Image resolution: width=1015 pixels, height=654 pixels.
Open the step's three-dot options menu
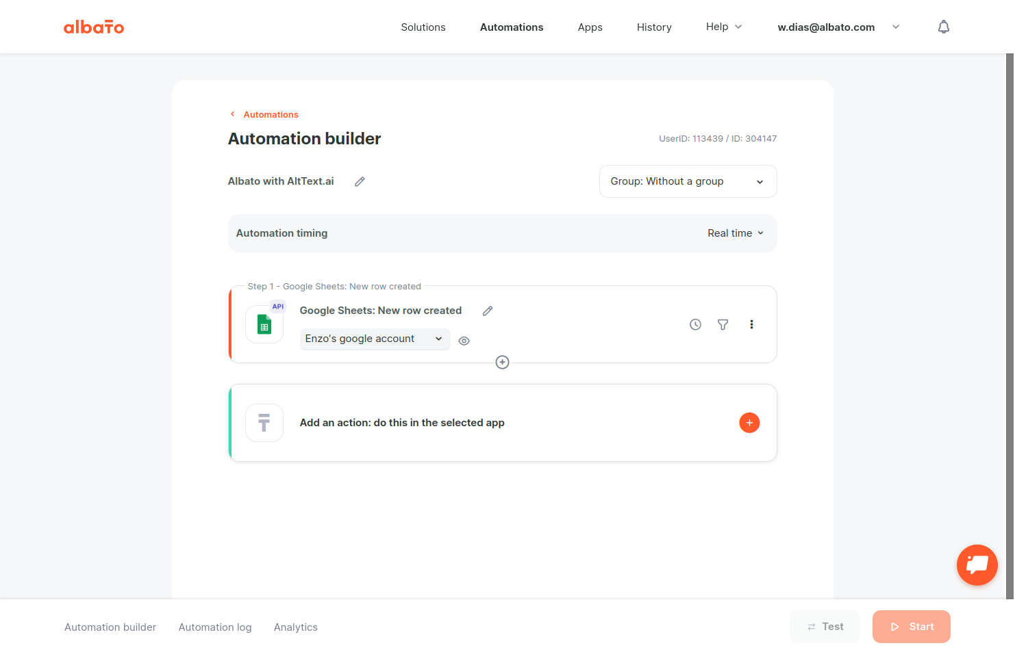coord(751,324)
